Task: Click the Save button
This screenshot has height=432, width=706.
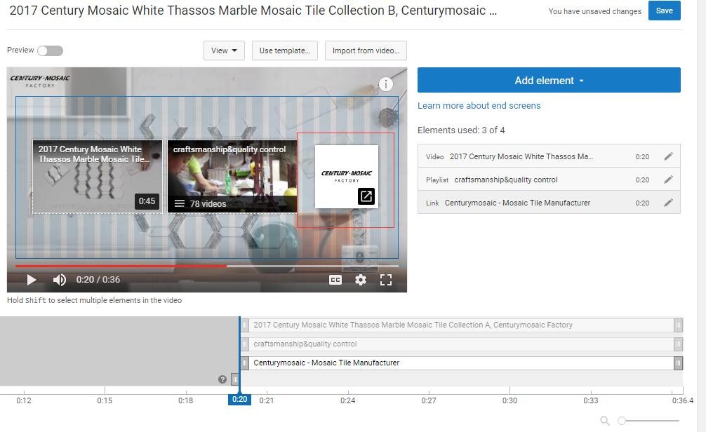Action: (664, 11)
